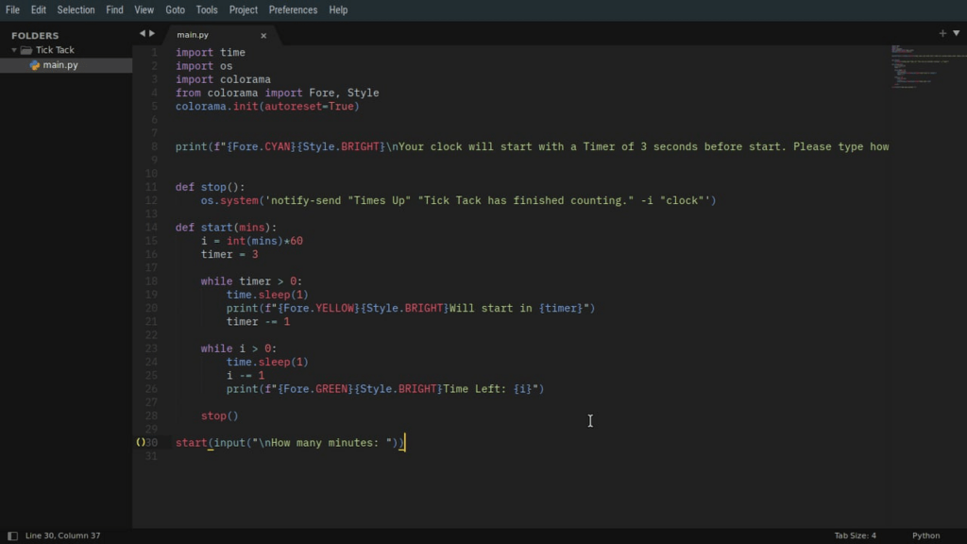Click the 'stop()' call on line 28
The height and width of the screenshot is (544, 967).
pyautogui.click(x=219, y=416)
